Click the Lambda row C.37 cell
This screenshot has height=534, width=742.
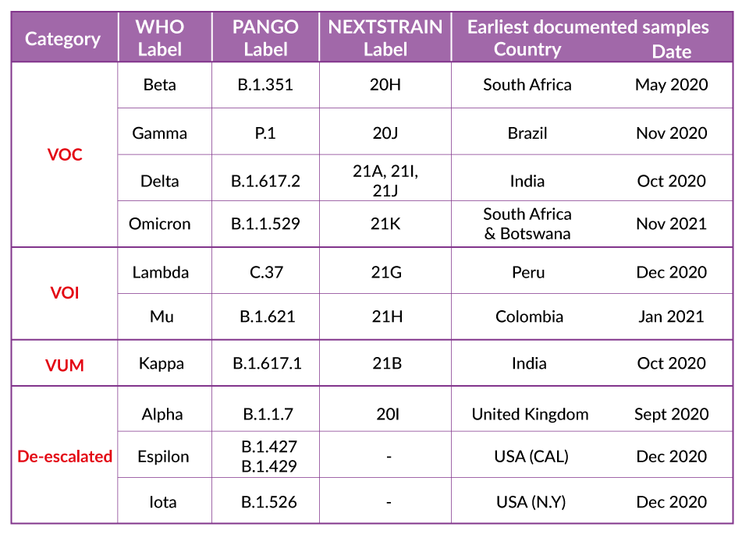pyautogui.click(x=266, y=272)
